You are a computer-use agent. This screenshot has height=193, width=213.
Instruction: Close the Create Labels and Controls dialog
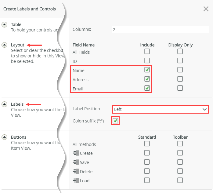[206, 9]
